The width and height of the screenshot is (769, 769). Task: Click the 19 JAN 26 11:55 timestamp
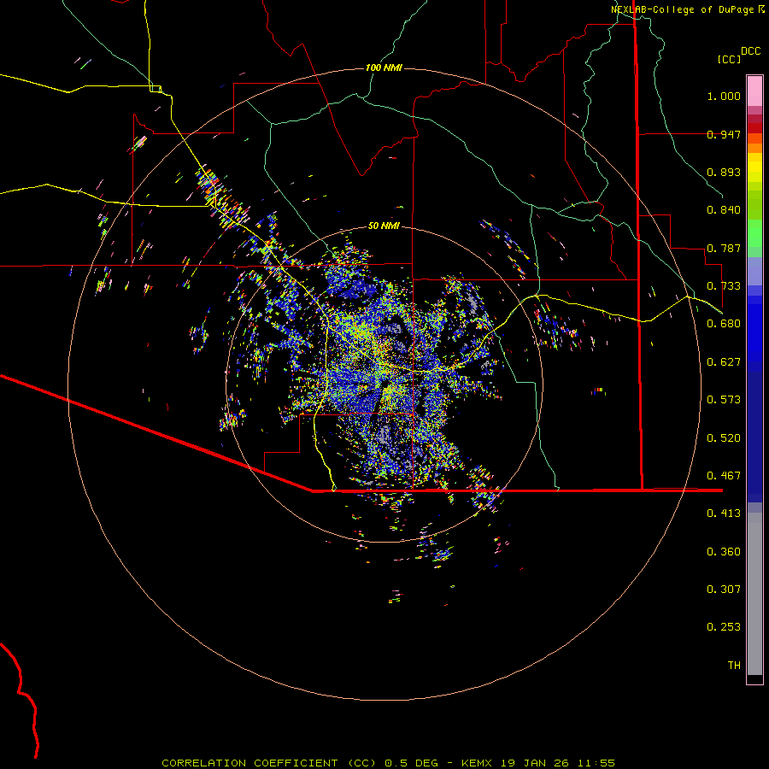(x=558, y=763)
